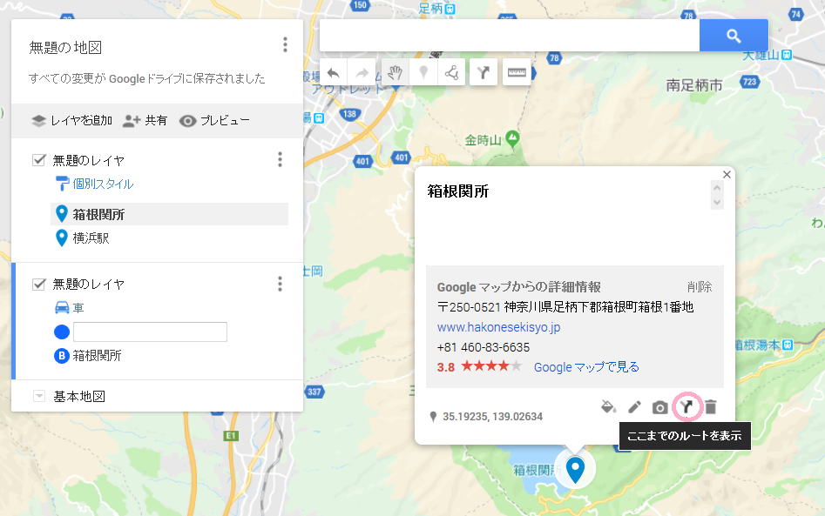Click the blue map marker pin on the map

[x=575, y=469]
